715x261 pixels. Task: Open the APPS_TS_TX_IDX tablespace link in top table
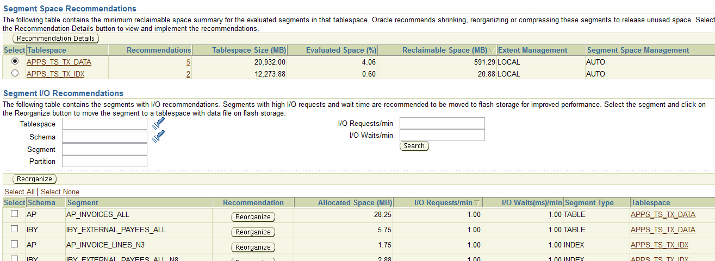55,74
